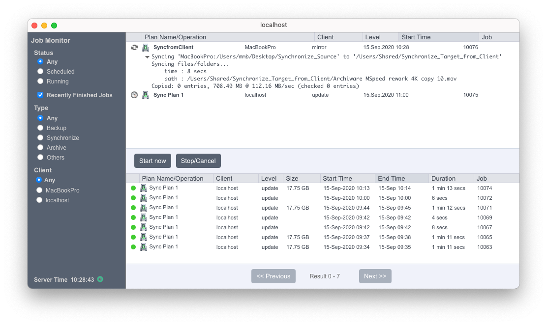
Task: Filter jobs by MacBookPro client
Action: 39,190
